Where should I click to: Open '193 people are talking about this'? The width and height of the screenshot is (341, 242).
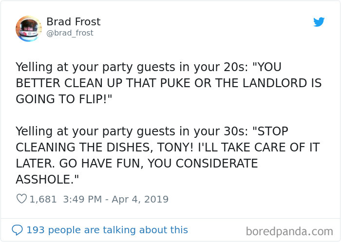(x=107, y=230)
